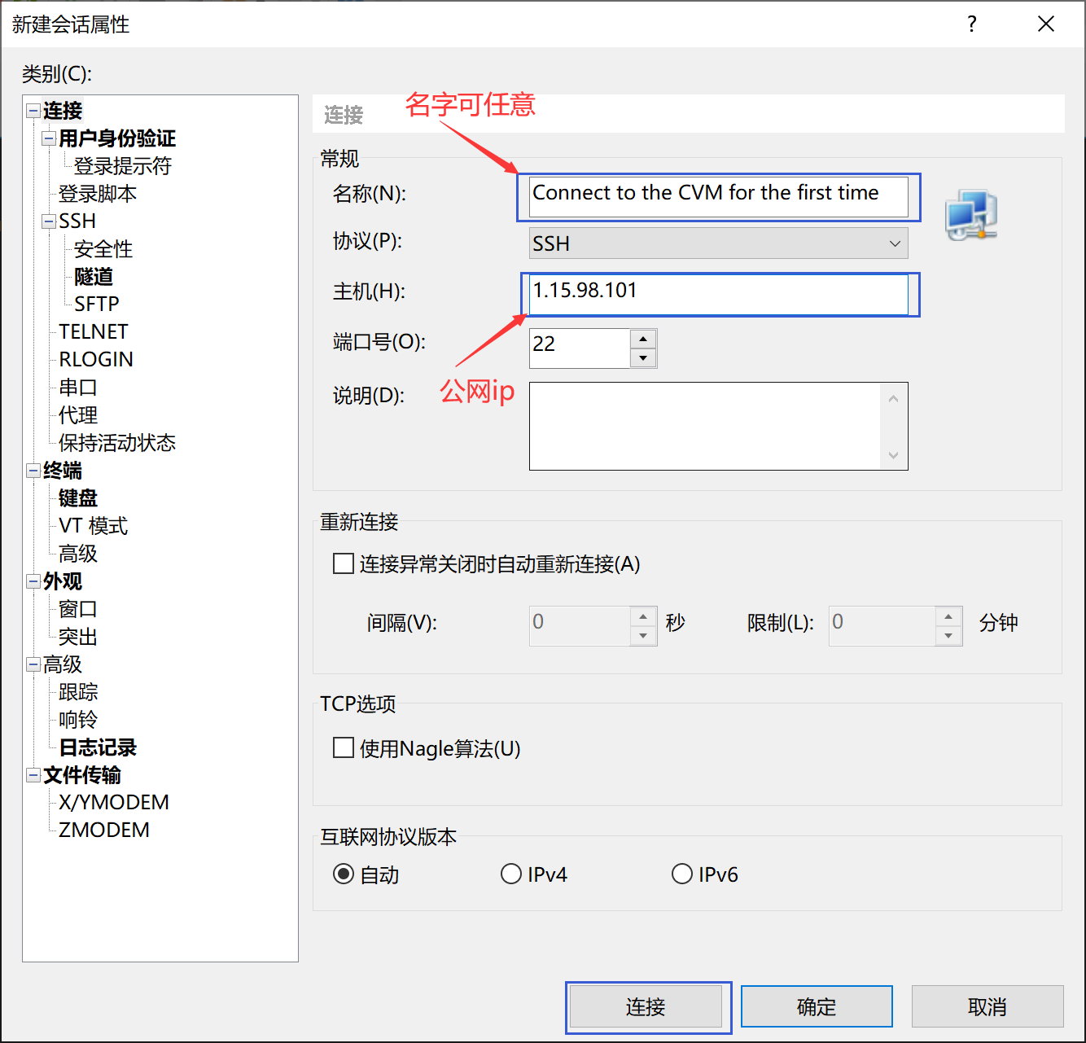
Task: Enable 连接异常关闭时自动重新连接 checkbox
Action: tap(344, 563)
